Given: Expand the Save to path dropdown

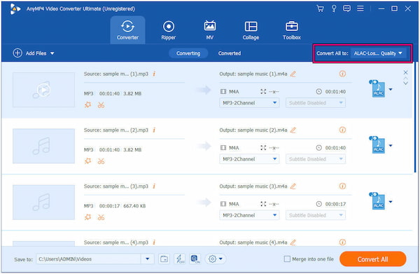Looking at the screenshot, I should click(147, 259).
